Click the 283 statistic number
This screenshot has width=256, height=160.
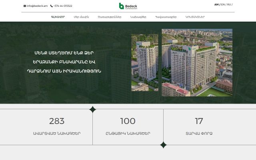(x=57, y=121)
